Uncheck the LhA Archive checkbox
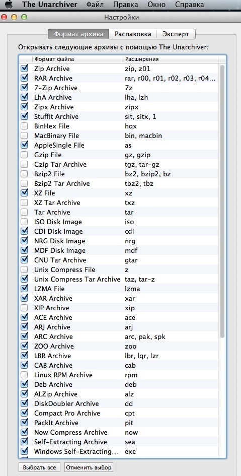Viewport: 241px width, 476px height. coord(24,97)
